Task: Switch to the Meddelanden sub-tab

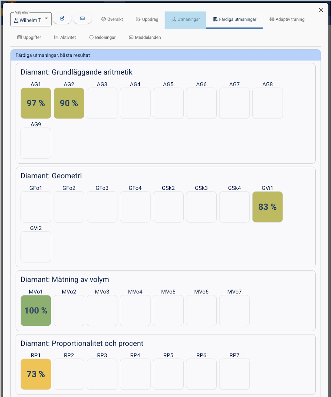Action: point(145,37)
